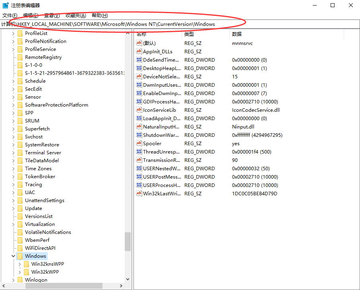The height and width of the screenshot is (290, 360).
Task: Click the IconCodecService.dll data cell
Action: coord(256,110)
